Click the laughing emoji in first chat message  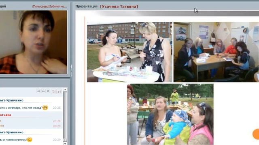[x=45, y=108]
